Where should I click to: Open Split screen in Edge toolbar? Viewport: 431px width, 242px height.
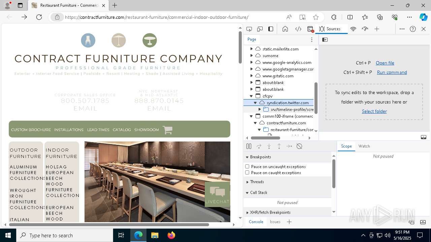pyautogui.click(x=350, y=17)
